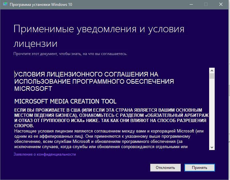Click the window title Программа установки Windows 10
The height and width of the screenshot is (180, 230).
click(41, 5)
